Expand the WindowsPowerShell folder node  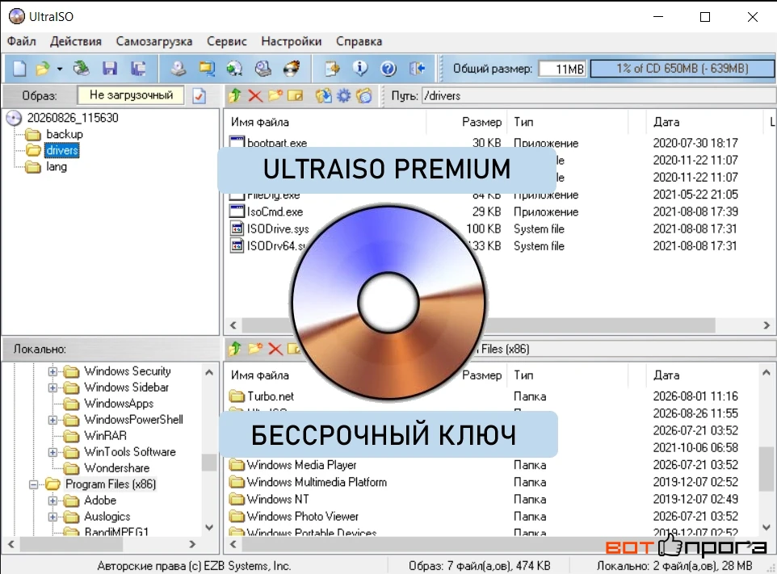pos(53,420)
